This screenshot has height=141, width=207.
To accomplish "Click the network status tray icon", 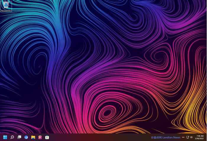I will (x=187, y=137).
